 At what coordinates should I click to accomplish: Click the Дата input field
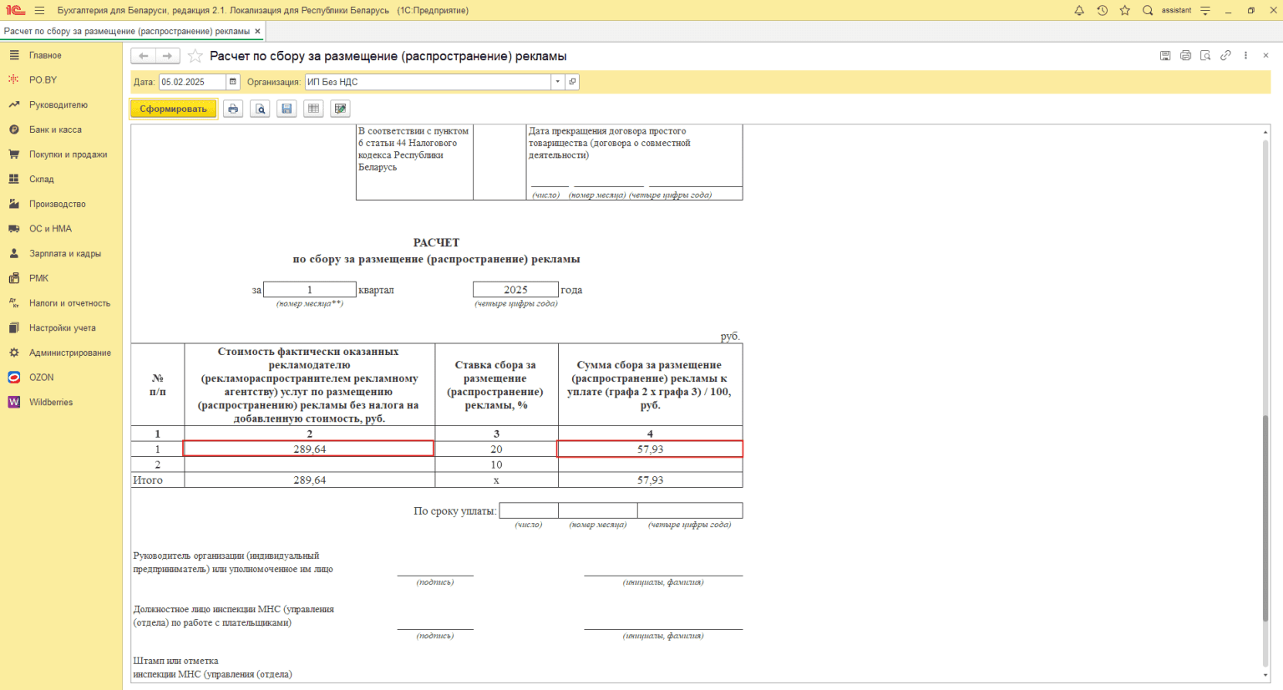click(x=192, y=82)
